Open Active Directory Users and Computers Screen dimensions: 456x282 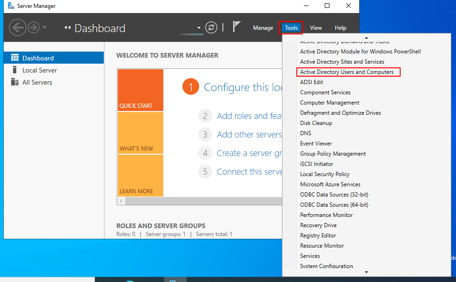point(347,72)
